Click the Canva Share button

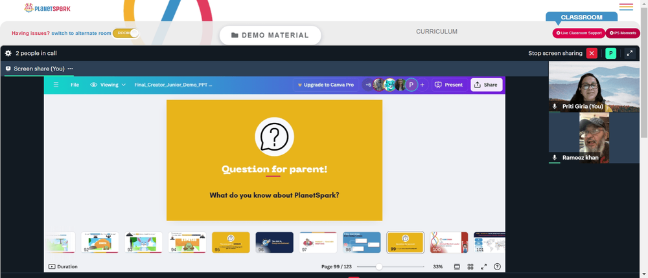tap(487, 85)
